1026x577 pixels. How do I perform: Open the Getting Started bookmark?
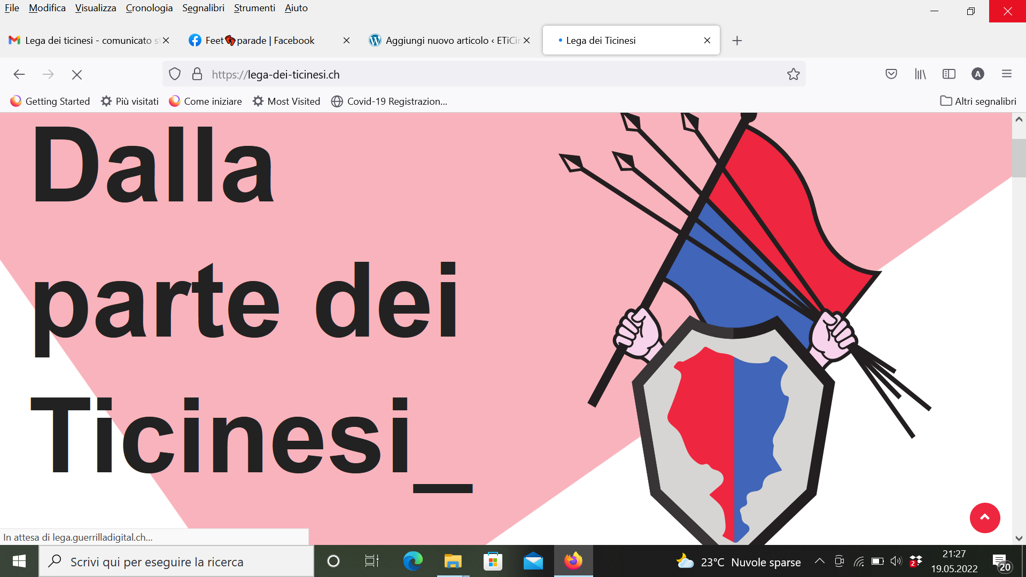(50, 102)
